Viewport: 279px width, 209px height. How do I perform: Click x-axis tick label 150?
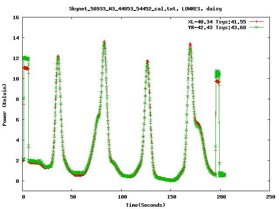point(172,197)
